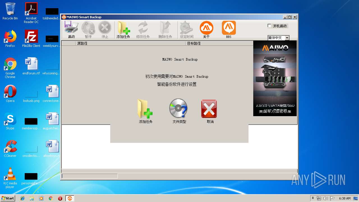Select the Opera desktop shortcut
Viewport: 359px width, 202px height.
click(x=10, y=94)
